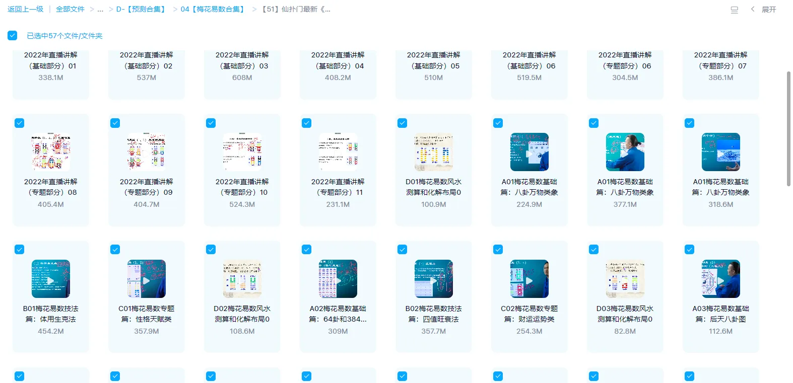Play the A01 video sized 224.9M
The width and height of the screenshot is (793, 383).
tap(530, 152)
